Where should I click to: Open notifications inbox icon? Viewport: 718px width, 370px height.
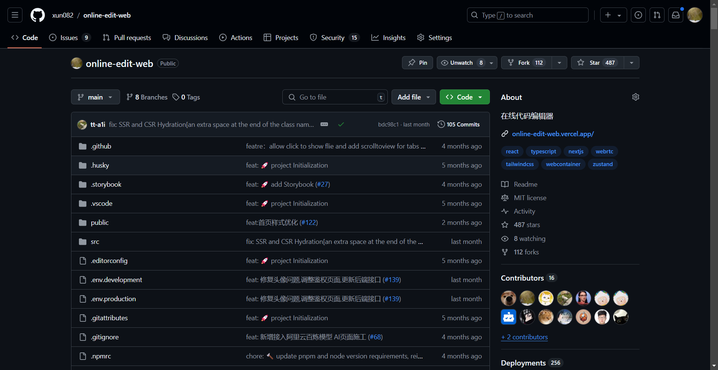(676, 15)
